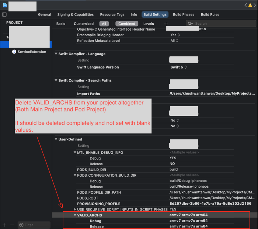
Task: Focus the build settings Search field
Action: (x=221, y=24)
